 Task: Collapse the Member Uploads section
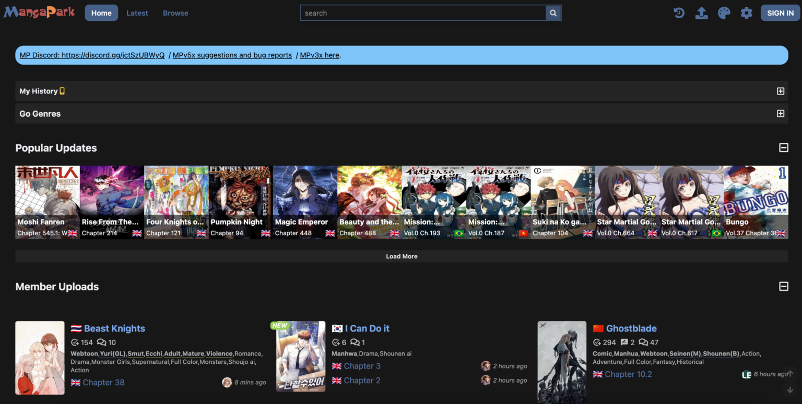tap(783, 286)
